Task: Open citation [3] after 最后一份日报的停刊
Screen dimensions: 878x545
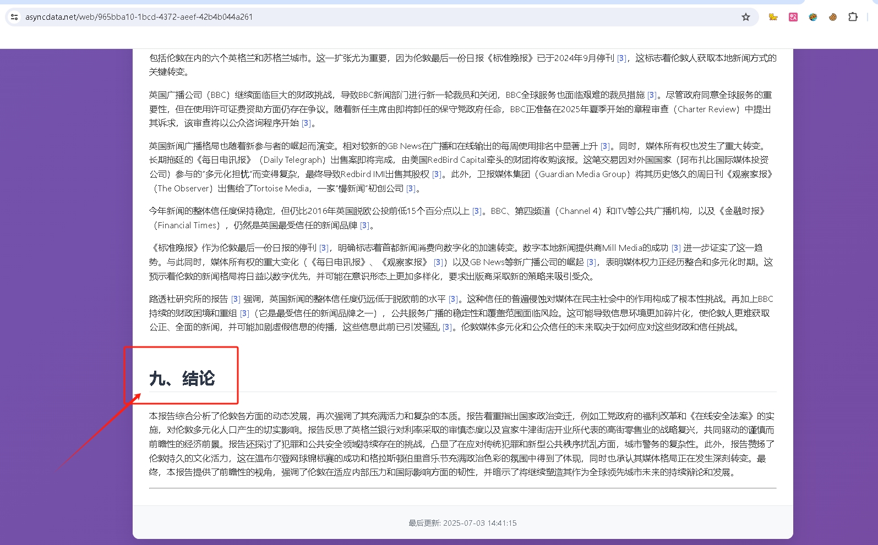Action: [324, 248]
